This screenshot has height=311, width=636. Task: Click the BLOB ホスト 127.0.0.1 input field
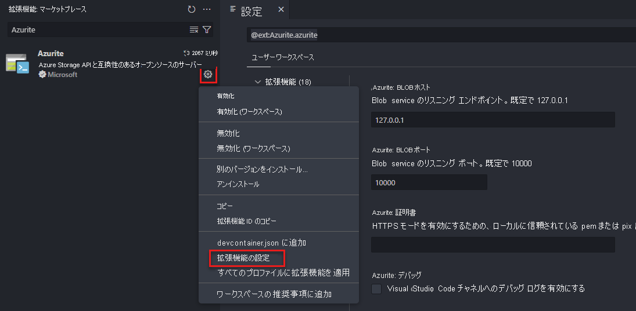493,120
